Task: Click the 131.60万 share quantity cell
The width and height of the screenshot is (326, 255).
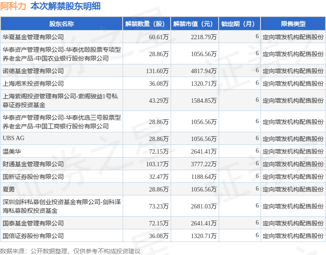Action: [x=157, y=71]
